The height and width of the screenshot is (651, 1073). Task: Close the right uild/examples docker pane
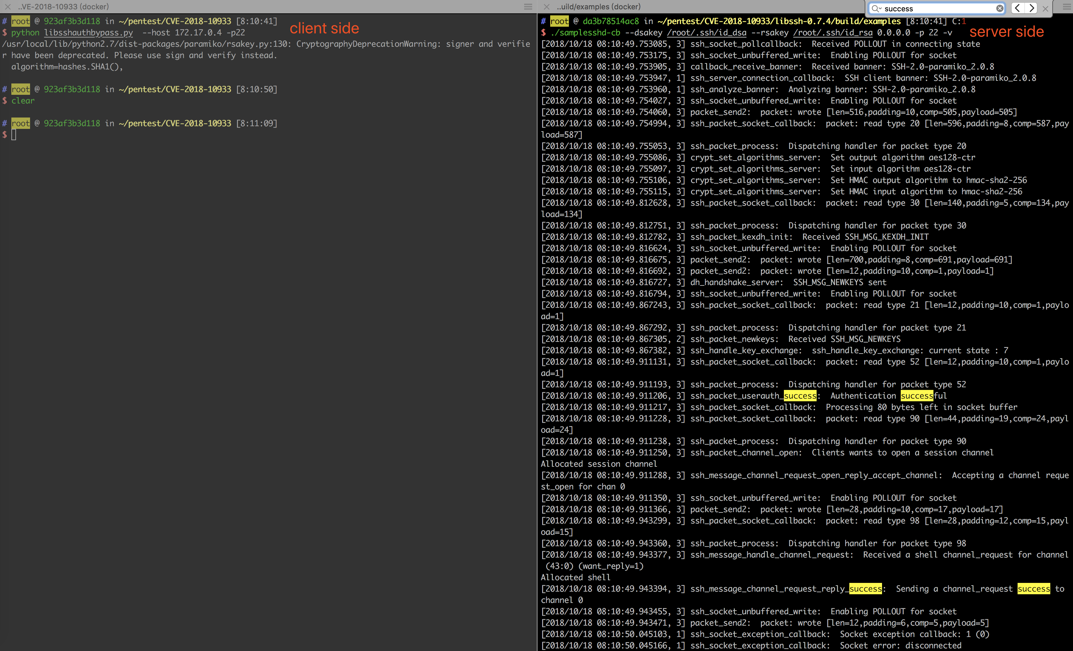tap(547, 7)
